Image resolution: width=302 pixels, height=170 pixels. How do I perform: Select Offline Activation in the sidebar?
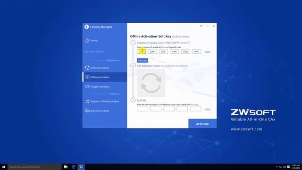105,77
